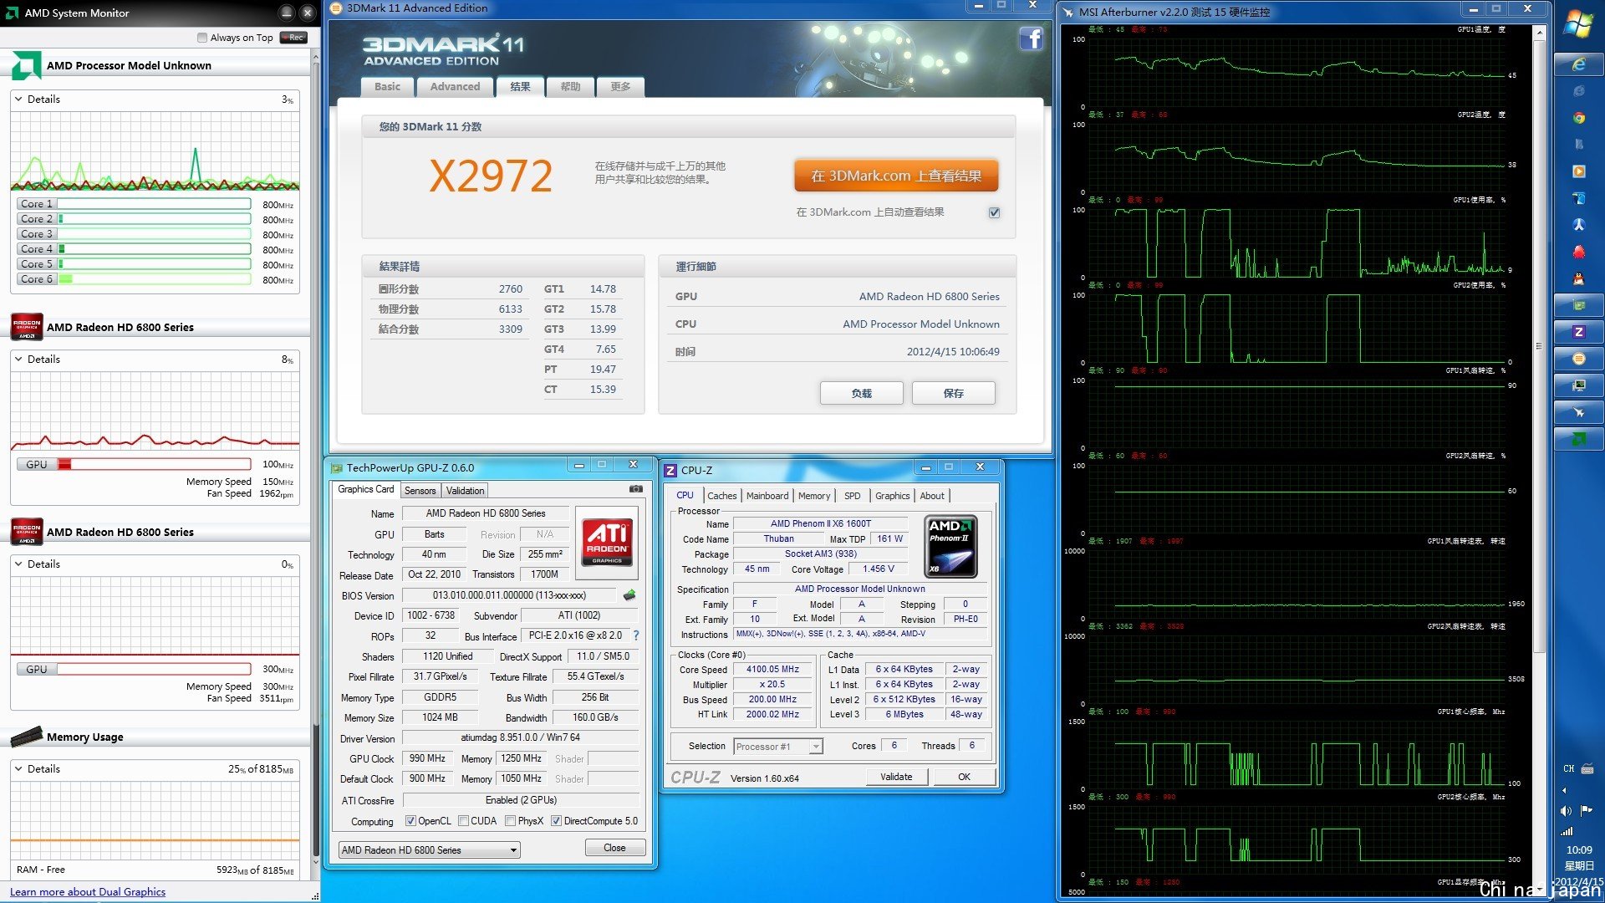Click orange view results on 3DMark.com button
1605x903 pixels.
896,176
